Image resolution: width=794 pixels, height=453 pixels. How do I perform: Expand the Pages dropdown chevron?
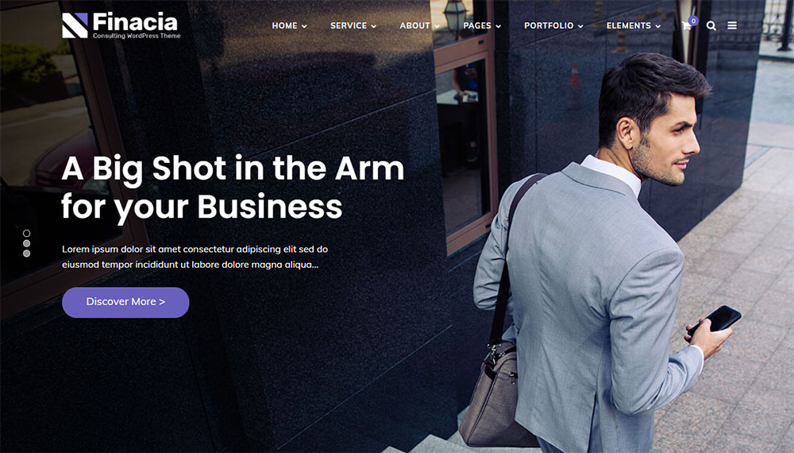499,26
